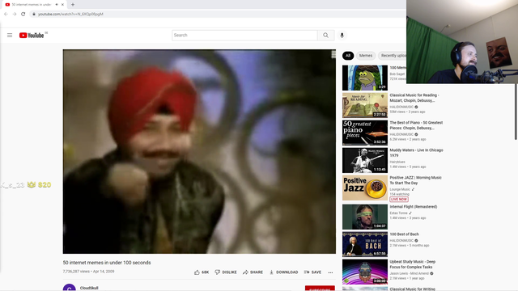Open the CloudSkull channel name link
Screen dimensions: 518x291
(x=89, y=288)
